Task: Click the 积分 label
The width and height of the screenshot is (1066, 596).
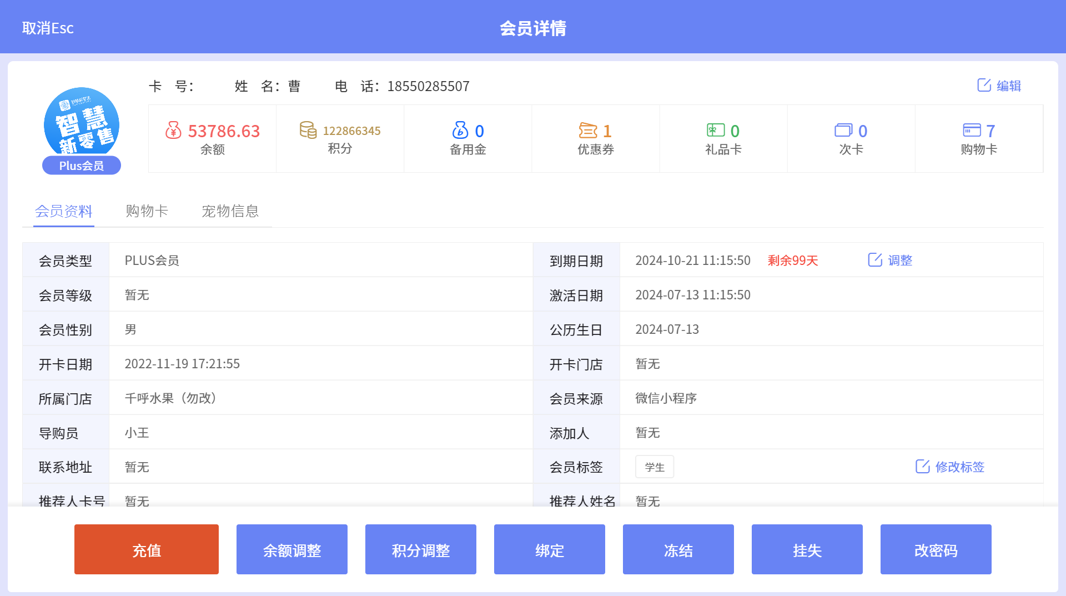Action: pyautogui.click(x=340, y=148)
